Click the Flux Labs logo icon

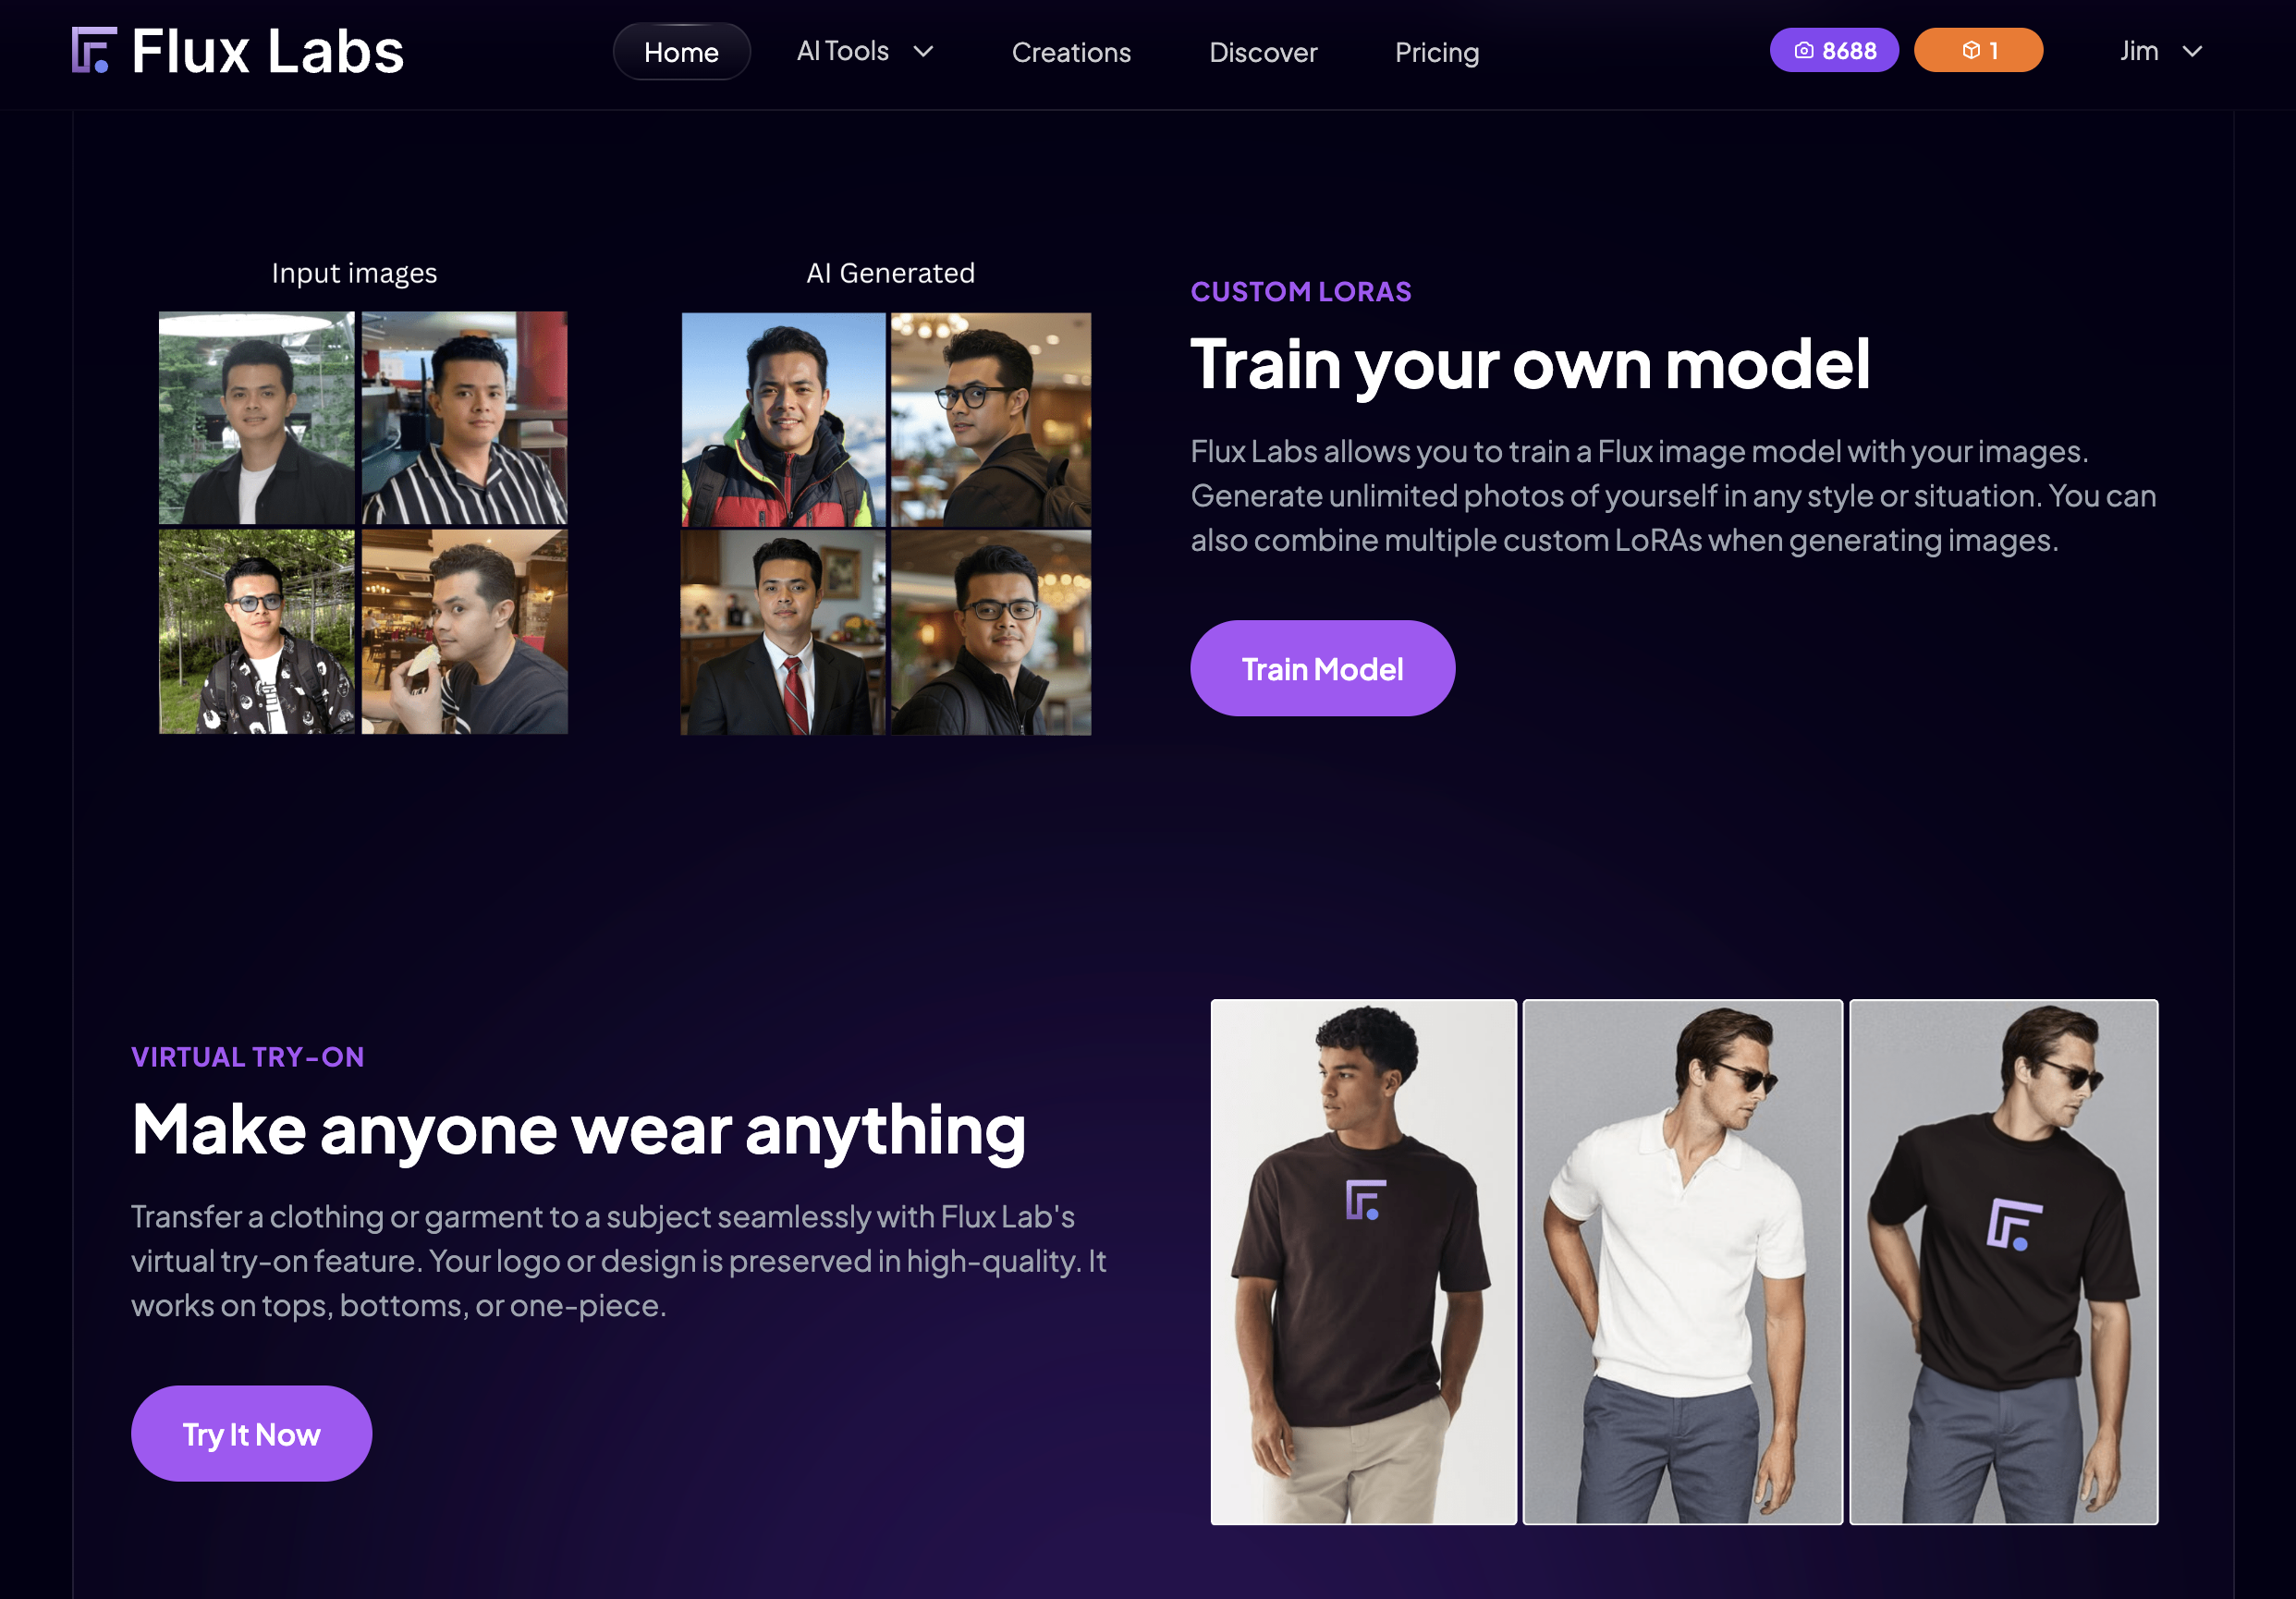94,50
